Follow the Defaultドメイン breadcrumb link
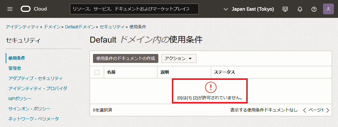 (80, 27)
